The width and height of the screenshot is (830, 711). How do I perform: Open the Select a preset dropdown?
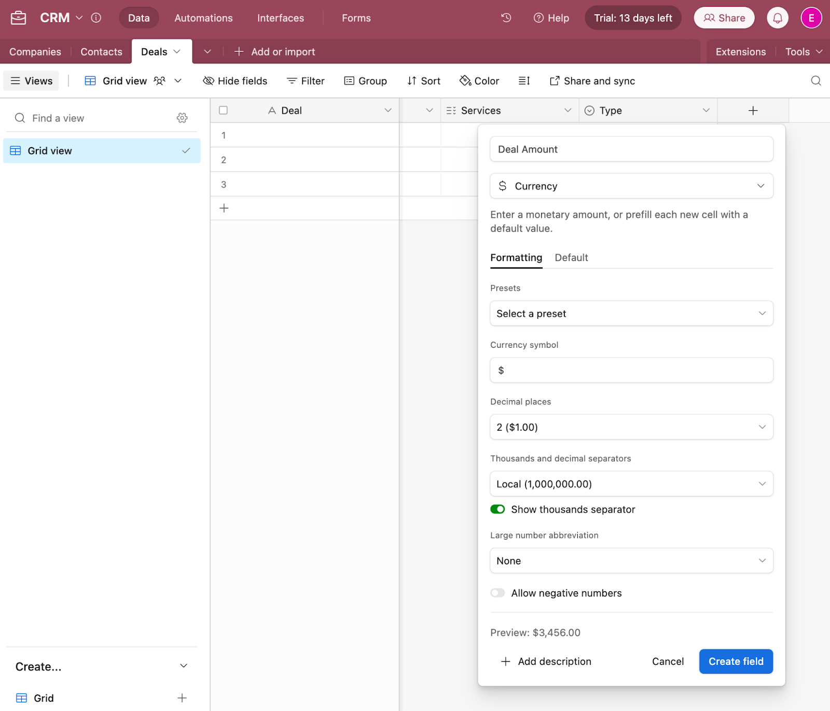[631, 314]
